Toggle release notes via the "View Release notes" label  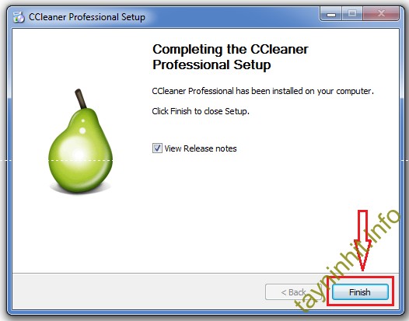tap(201, 148)
